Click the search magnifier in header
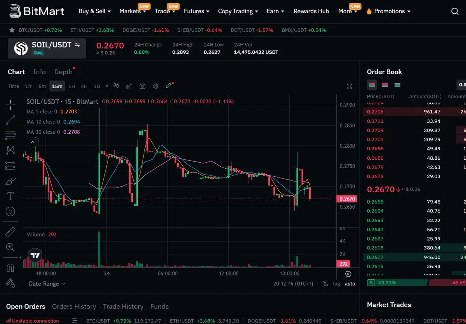The height and width of the screenshot is (324, 466). [x=455, y=11]
